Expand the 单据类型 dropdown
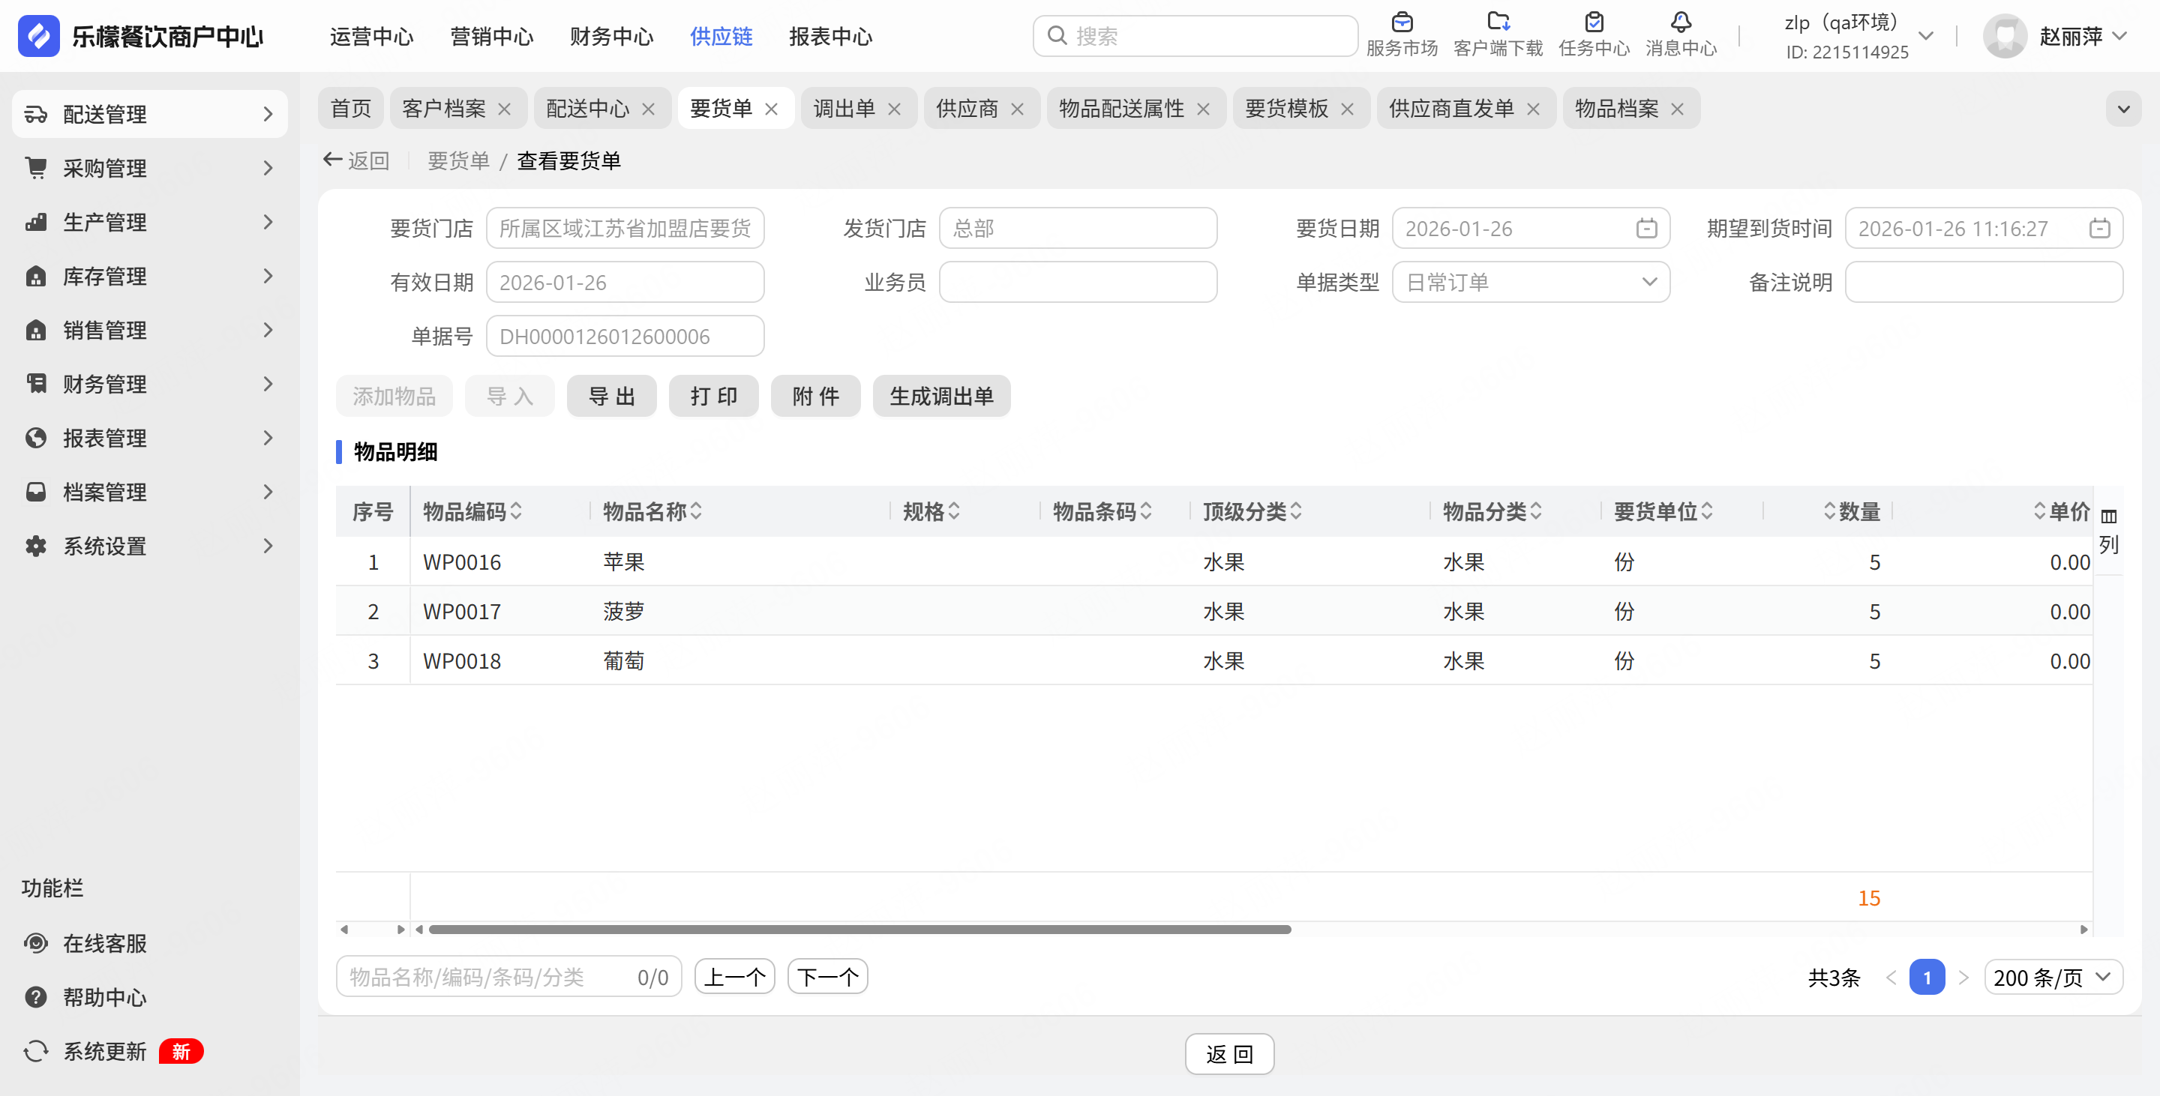Image resolution: width=2160 pixels, height=1096 pixels. tap(1648, 283)
